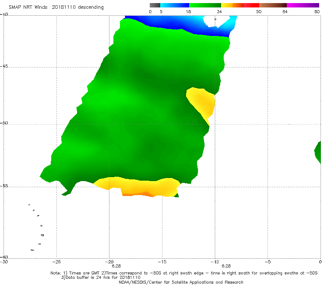Click the longitude label "-15"
The image size is (324, 285).
[x=162, y=262]
